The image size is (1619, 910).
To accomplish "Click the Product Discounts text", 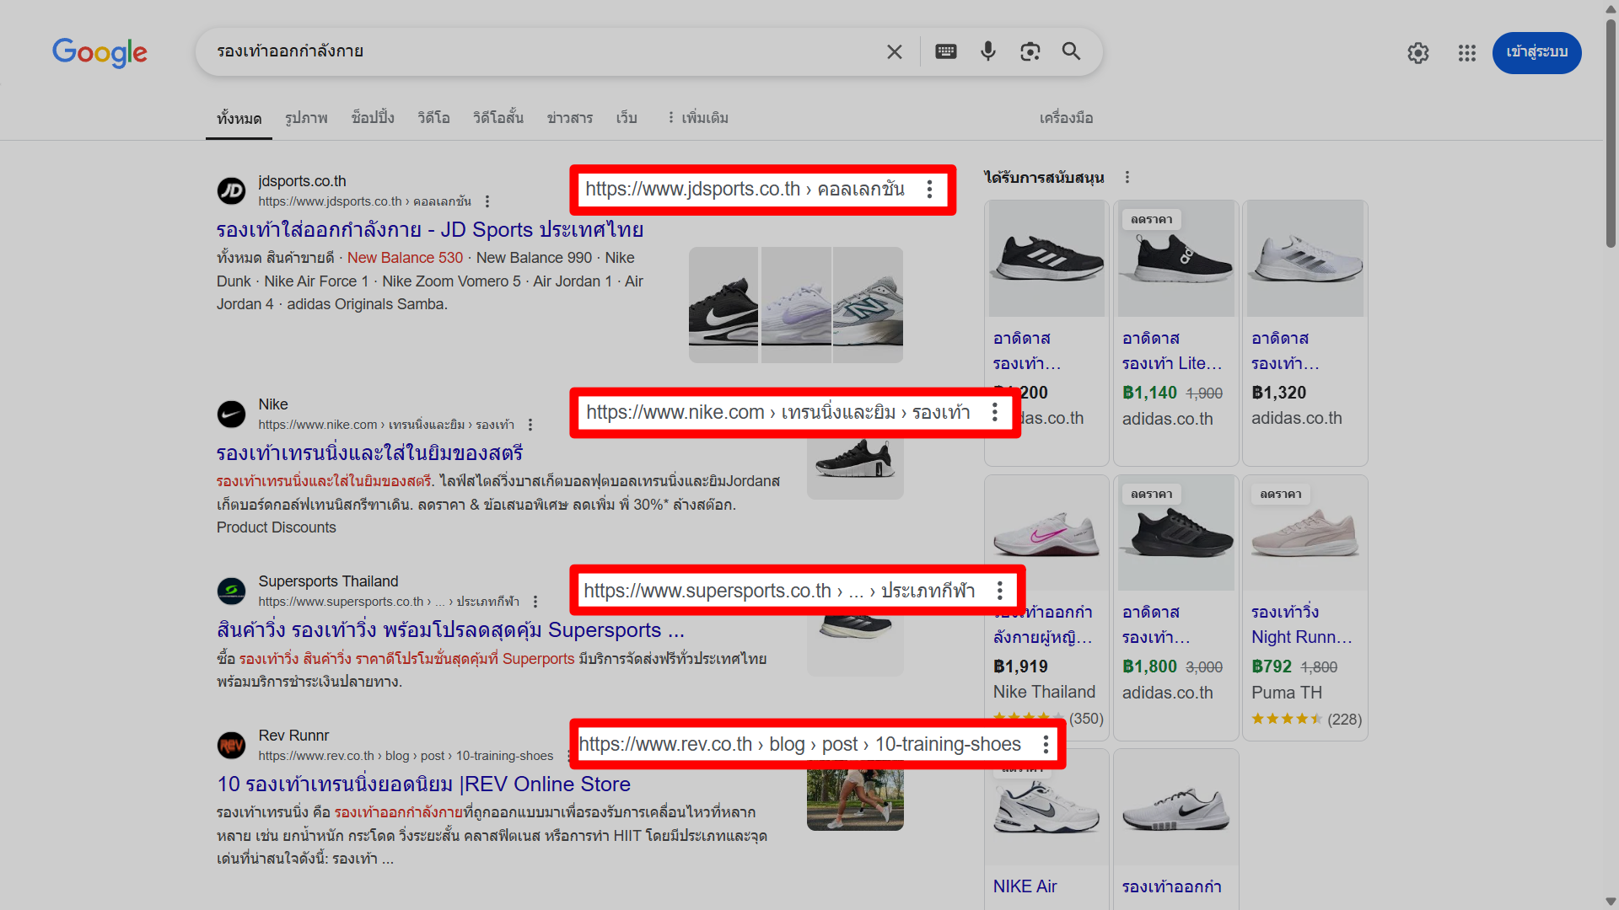I will click(x=277, y=527).
